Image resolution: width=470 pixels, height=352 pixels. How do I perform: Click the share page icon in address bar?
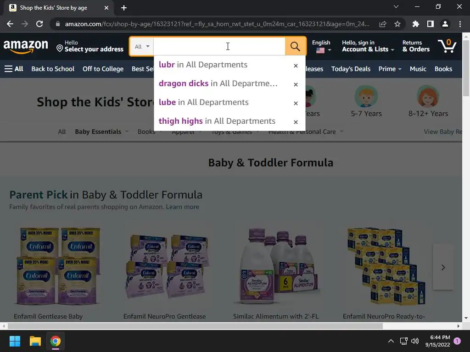point(383,24)
